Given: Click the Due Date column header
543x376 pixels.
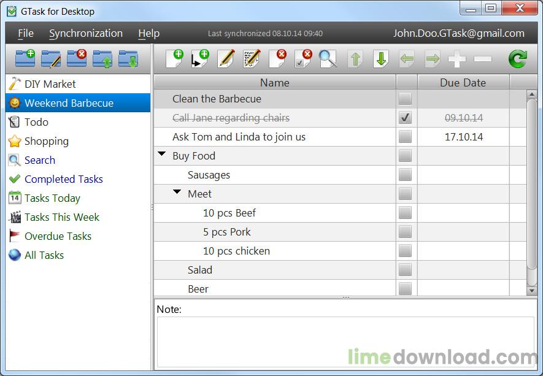Looking at the screenshot, I should 463,82.
